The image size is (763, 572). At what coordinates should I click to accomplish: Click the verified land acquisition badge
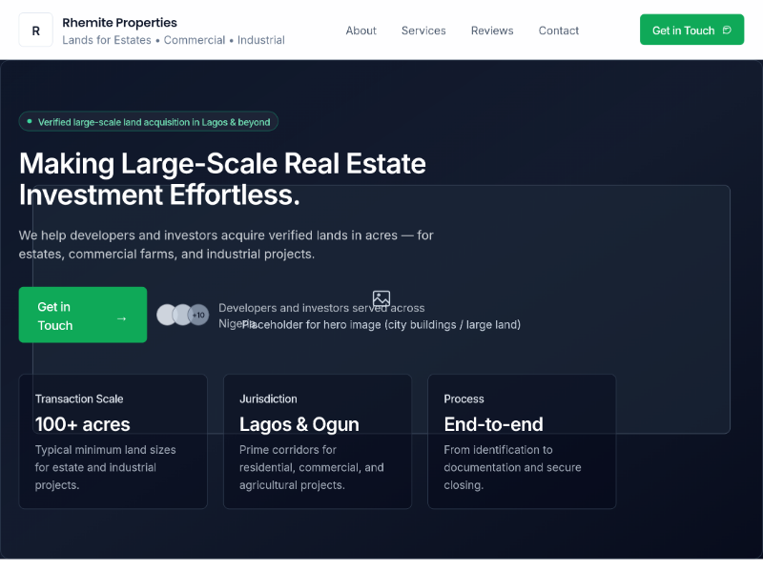pos(149,122)
